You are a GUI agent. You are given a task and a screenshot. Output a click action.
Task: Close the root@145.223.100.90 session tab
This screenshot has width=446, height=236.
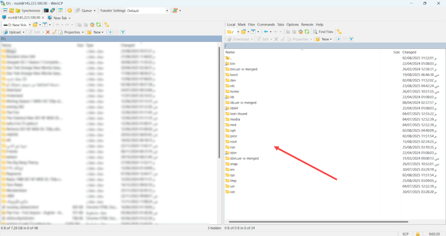43,18
